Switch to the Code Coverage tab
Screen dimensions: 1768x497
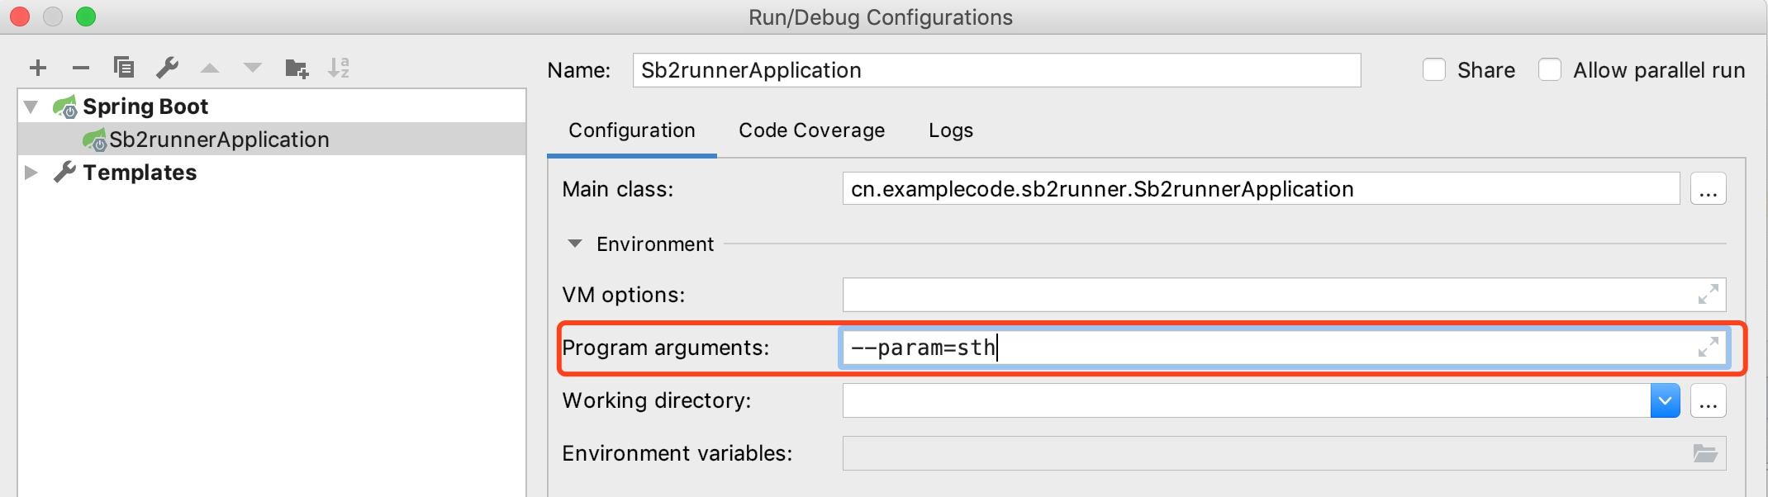[811, 130]
